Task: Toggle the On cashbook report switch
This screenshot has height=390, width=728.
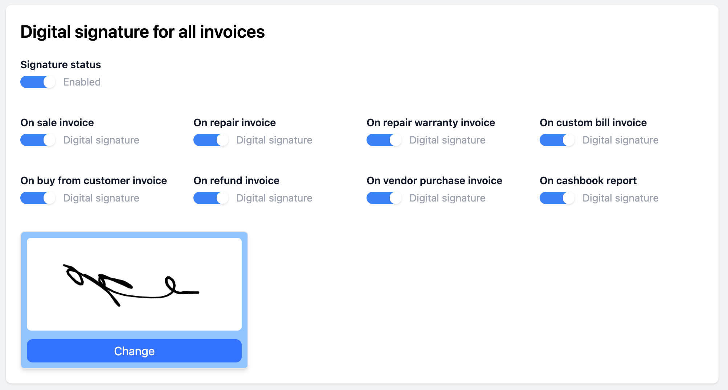Action: pos(557,198)
